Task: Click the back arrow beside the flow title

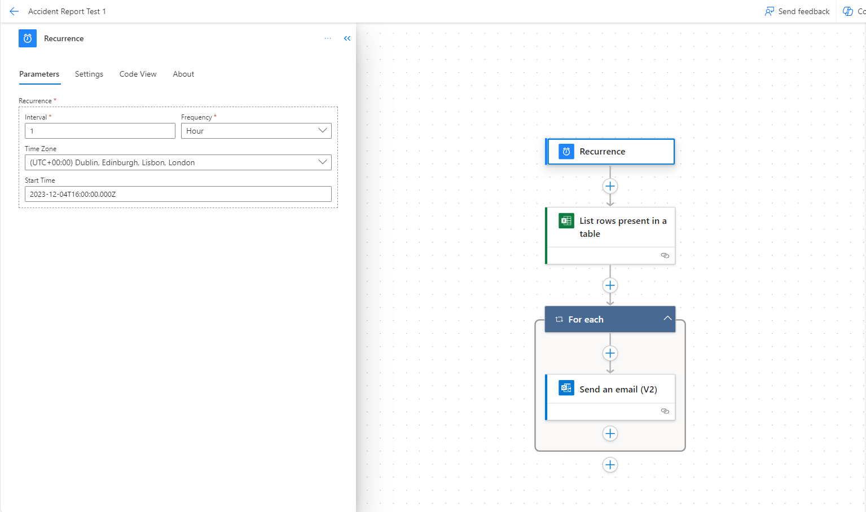Action: click(x=14, y=11)
